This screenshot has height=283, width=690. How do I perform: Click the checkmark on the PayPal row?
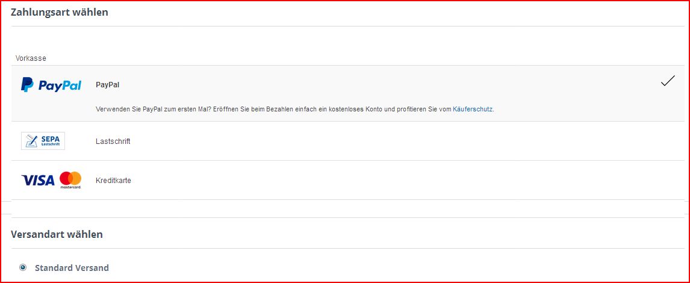tap(667, 82)
